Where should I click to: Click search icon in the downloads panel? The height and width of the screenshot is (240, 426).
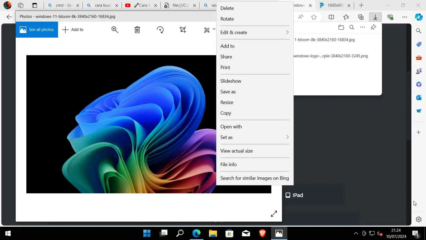click(x=352, y=27)
